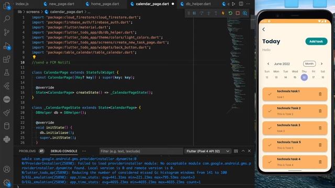
Task: Click the Run play icon above editor
Action: point(233,4)
